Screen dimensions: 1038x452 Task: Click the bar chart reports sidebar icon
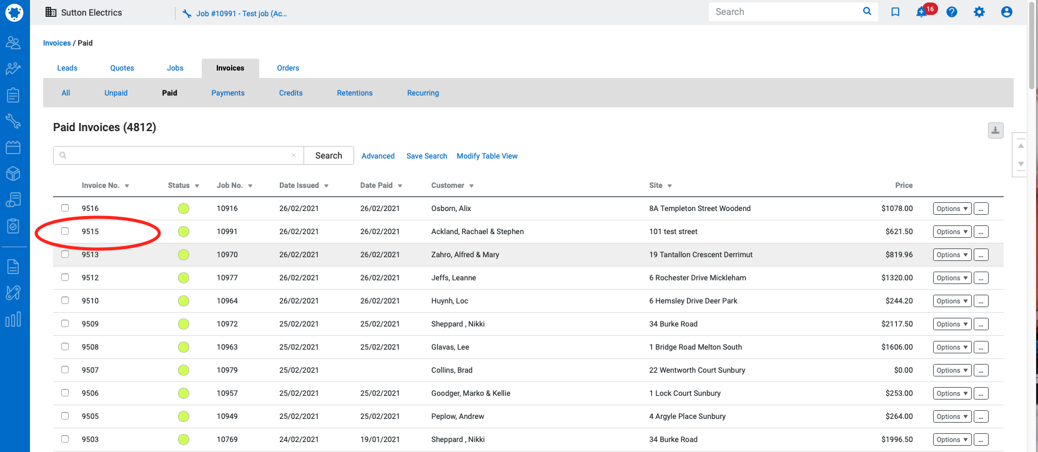click(x=13, y=320)
